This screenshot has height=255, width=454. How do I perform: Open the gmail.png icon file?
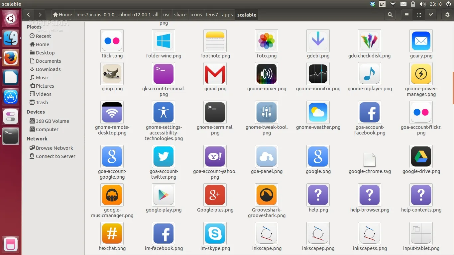[x=215, y=74]
